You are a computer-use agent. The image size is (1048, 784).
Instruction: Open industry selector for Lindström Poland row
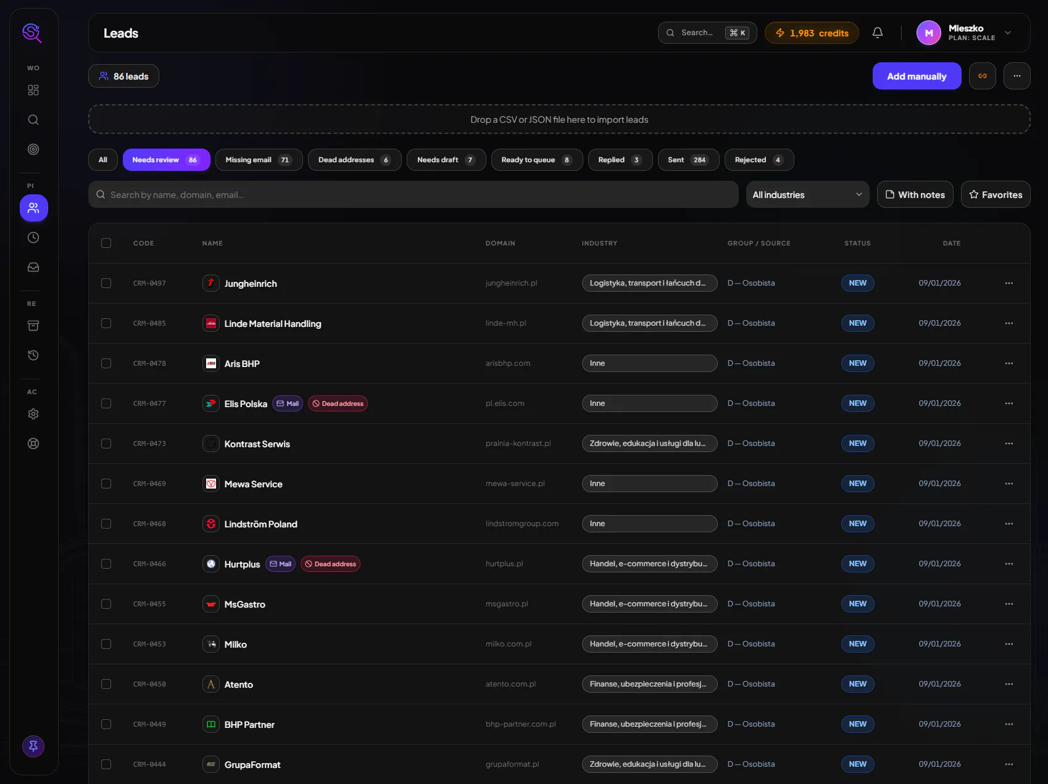coord(649,524)
